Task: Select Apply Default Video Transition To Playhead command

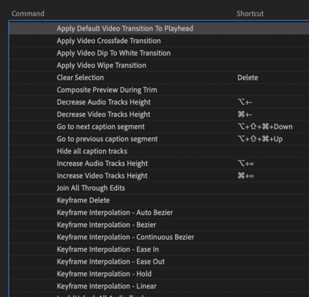Action: (x=125, y=29)
